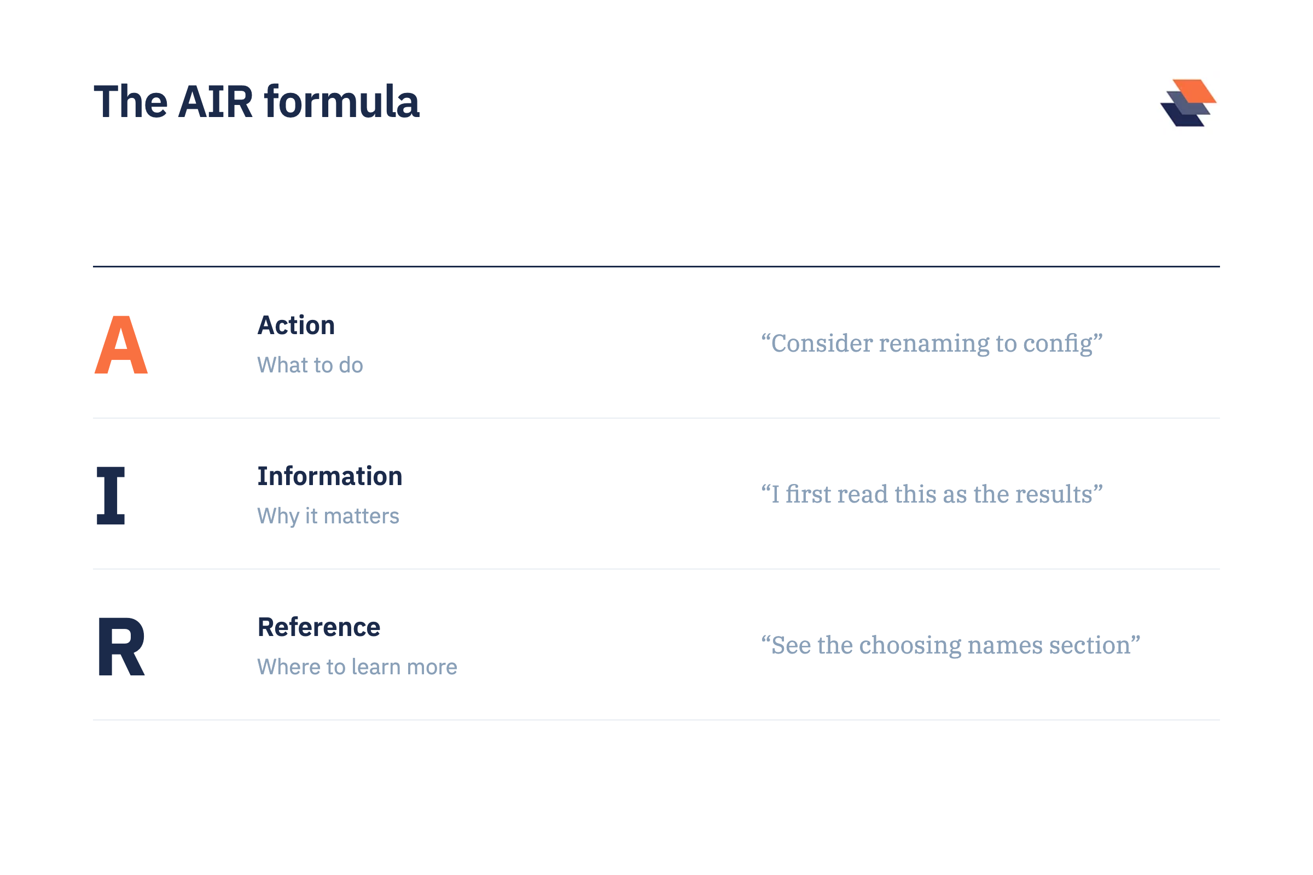Viewport: 1313px width, 875px height.
Task: Click the quote I first read this as results
Action: tap(932, 494)
